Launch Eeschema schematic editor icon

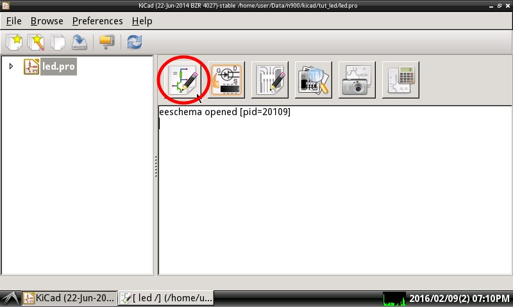(183, 80)
